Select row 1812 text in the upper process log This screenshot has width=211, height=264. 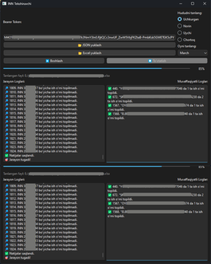click(43, 101)
